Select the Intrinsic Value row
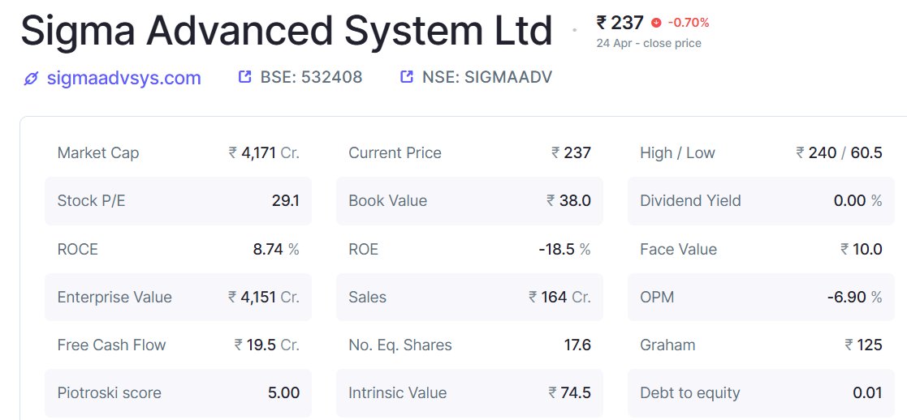The width and height of the screenshot is (907, 420). [x=469, y=393]
